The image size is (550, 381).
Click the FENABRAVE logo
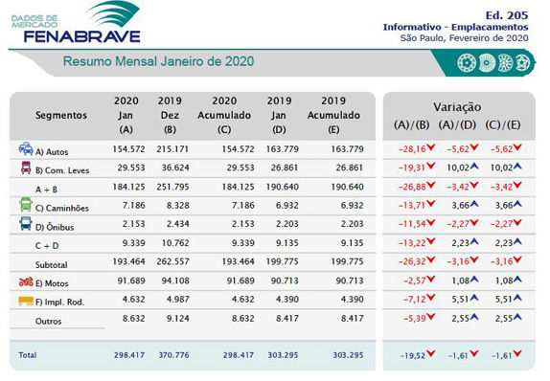tap(77, 23)
